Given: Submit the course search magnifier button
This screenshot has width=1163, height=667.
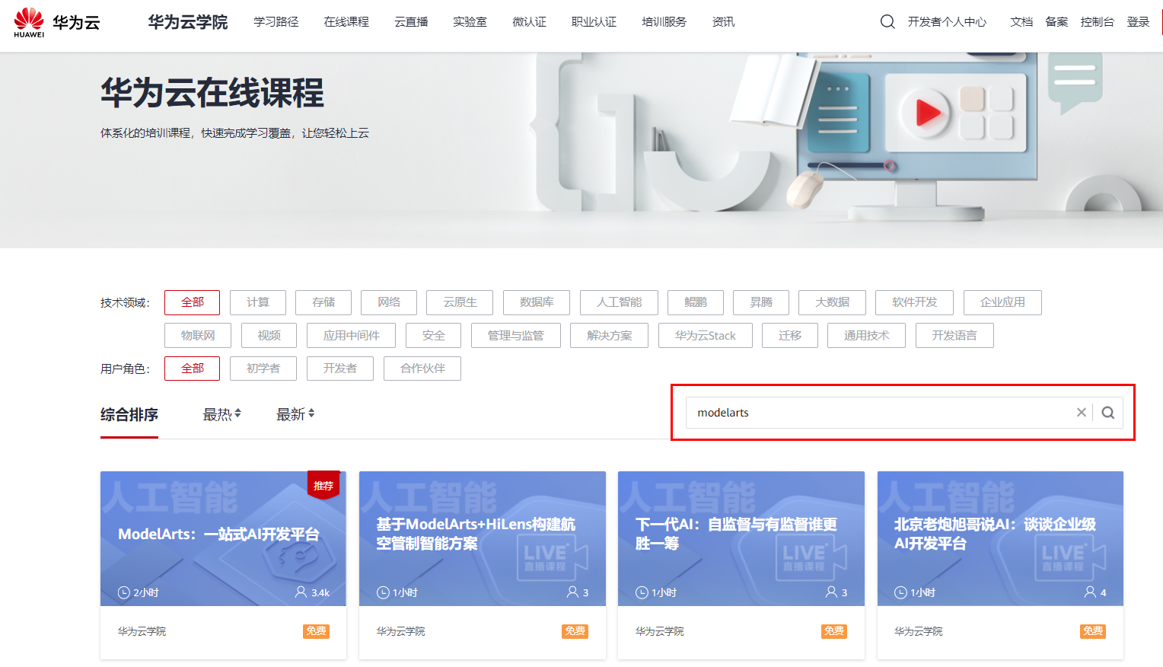Looking at the screenshot, I should tap(1108, 413).
